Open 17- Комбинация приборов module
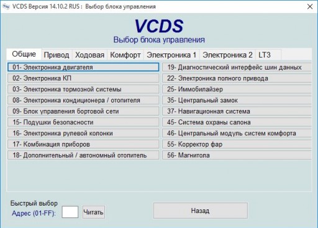Viewport: 318px width, 228px height. tap(83, 144)
